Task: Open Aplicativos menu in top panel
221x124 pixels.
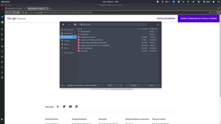Action: pyautogui.click(x=5, y=2)
